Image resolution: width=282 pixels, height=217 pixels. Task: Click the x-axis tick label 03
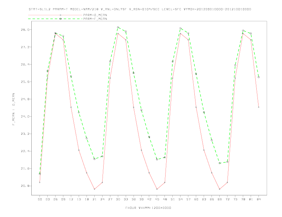pos(47,199)
